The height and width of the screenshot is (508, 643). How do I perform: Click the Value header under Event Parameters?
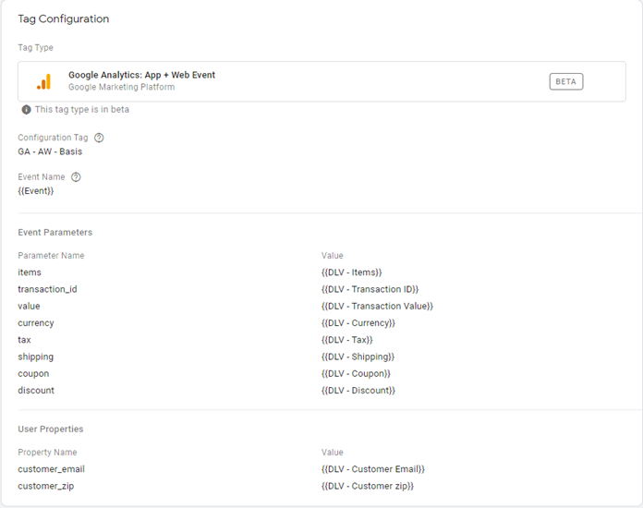[333, 256]
